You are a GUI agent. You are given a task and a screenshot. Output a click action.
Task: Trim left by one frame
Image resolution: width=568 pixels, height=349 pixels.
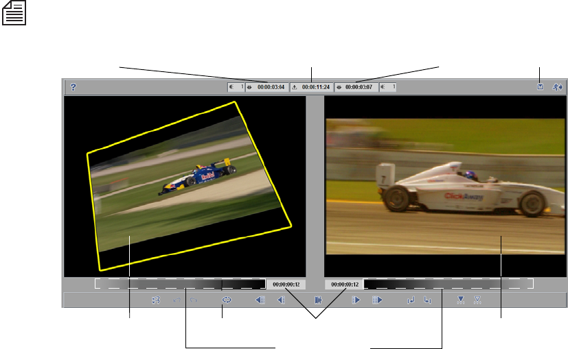pyautogui.click(x=281, y=300)
